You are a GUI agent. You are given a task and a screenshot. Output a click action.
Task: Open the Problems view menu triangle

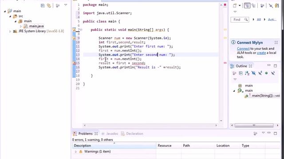click(263, 133)
